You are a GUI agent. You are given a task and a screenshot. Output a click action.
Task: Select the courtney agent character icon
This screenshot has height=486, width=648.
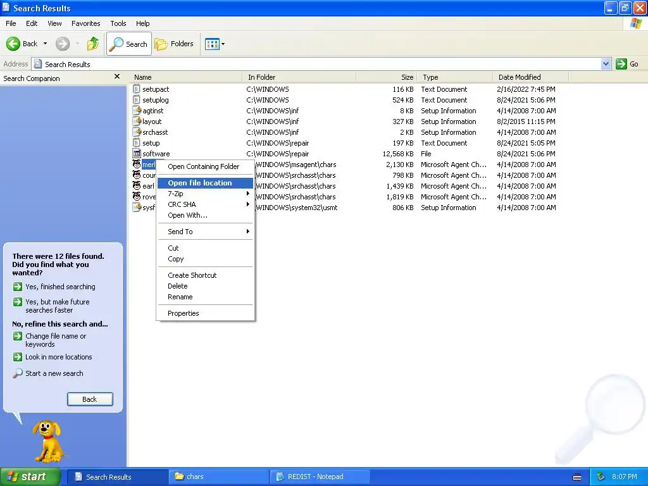[137, 175]
